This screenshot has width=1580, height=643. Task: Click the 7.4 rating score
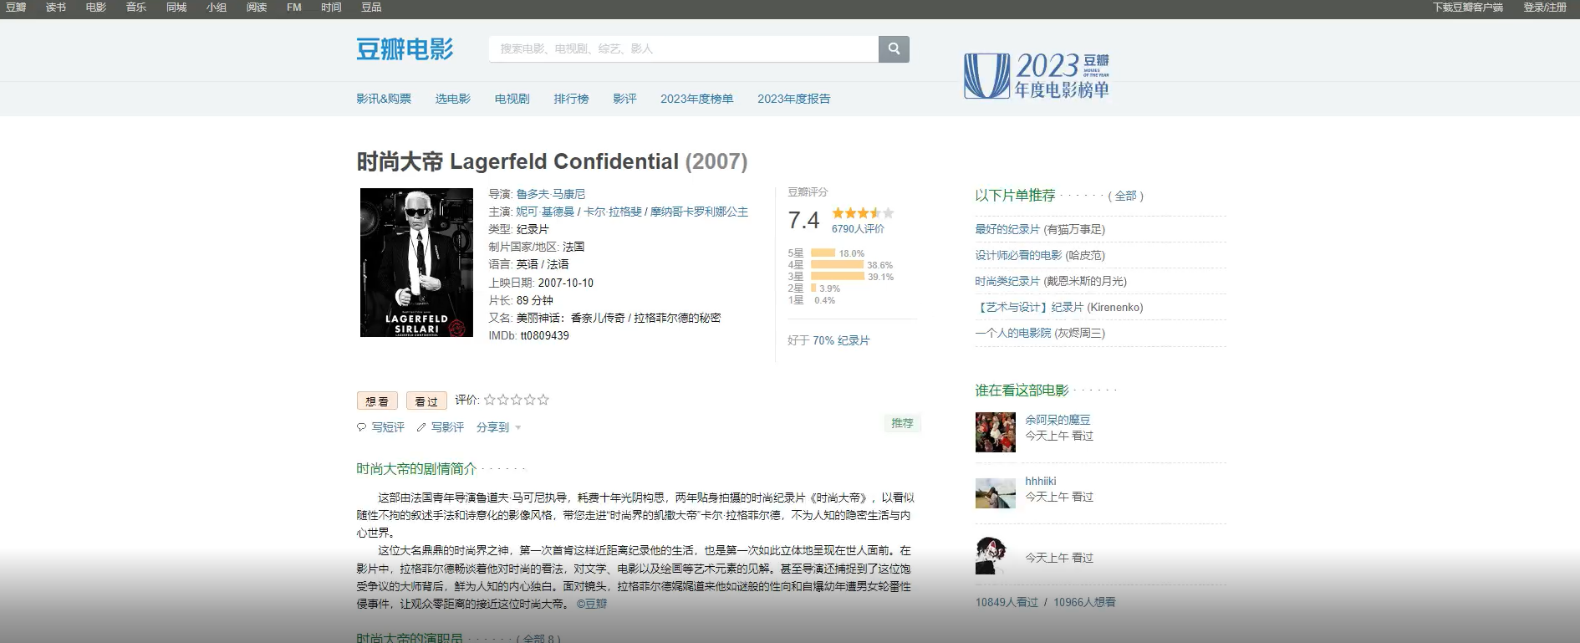click(x=803, y=220)
